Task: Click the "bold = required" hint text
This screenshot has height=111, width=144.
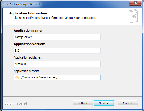Action: [x=16, y=103]
